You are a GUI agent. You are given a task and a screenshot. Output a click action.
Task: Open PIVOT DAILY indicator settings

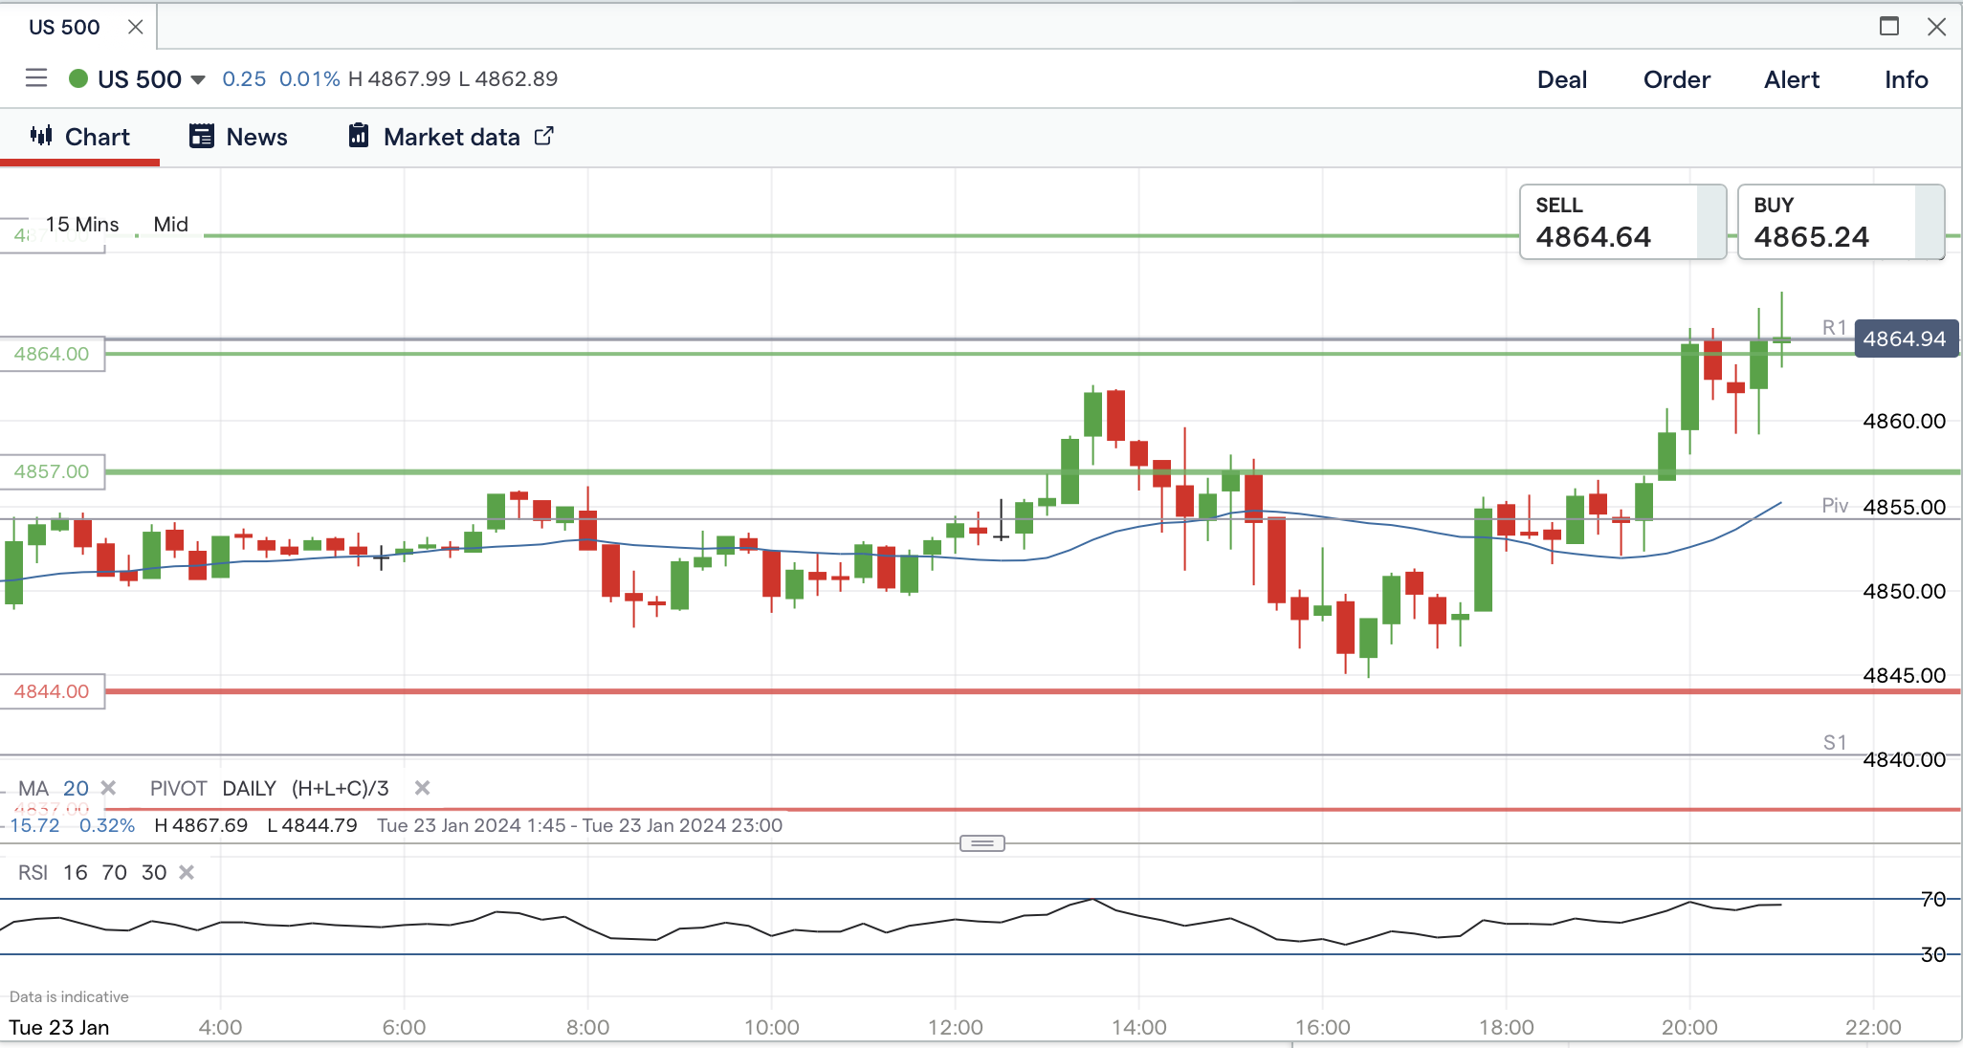pyautogui.click(x=270, y=789)
